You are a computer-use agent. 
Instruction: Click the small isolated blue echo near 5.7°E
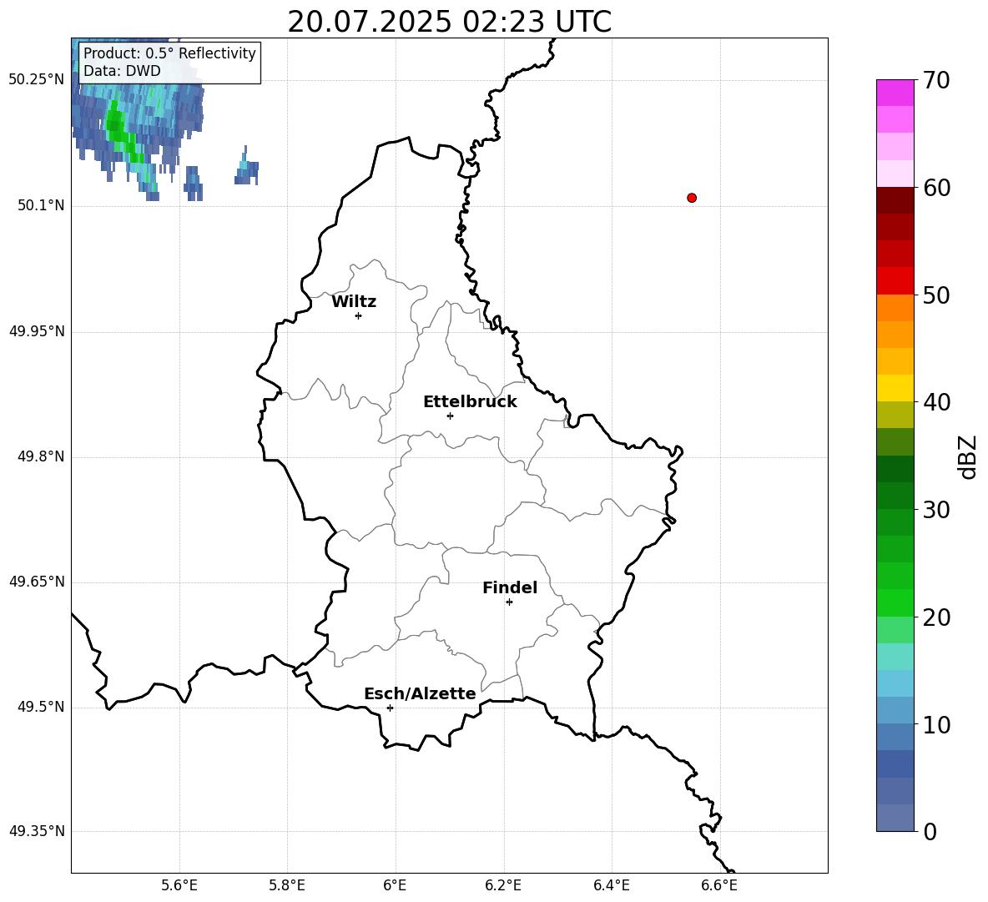point(246,169)
